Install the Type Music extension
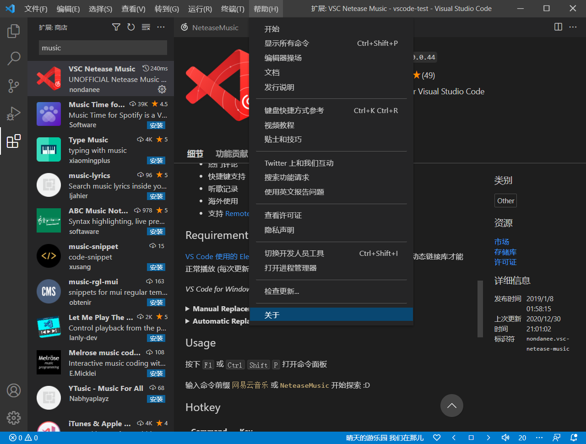The width and height of the screenshot is (586, 444). click(156, 161)
